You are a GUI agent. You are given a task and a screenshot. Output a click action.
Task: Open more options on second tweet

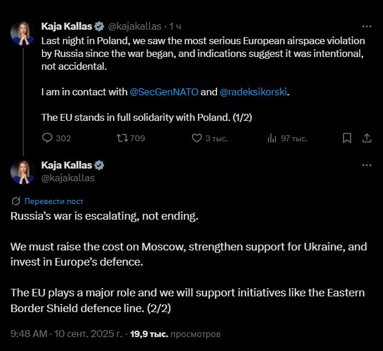coord(367,165)
